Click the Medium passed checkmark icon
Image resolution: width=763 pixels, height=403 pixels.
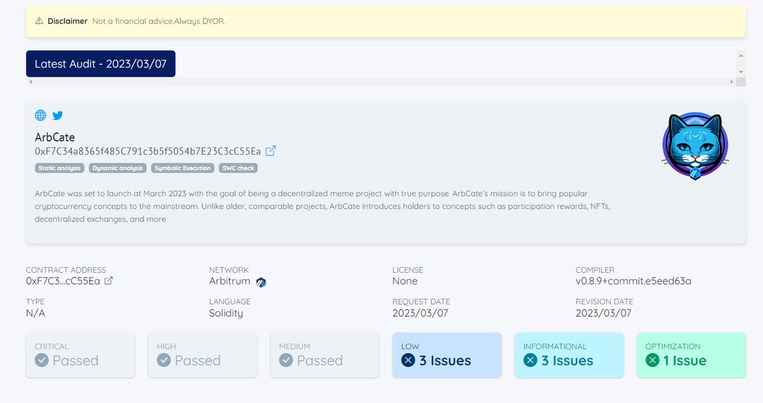[286, 360]
